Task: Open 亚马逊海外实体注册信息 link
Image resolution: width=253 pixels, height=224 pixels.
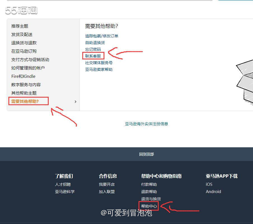Action: [x=146, y=124]
